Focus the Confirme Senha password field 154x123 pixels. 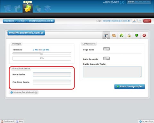point(52,82)
